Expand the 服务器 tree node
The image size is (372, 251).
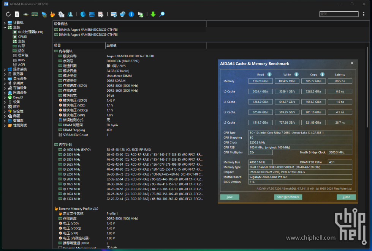click(5, 74)
